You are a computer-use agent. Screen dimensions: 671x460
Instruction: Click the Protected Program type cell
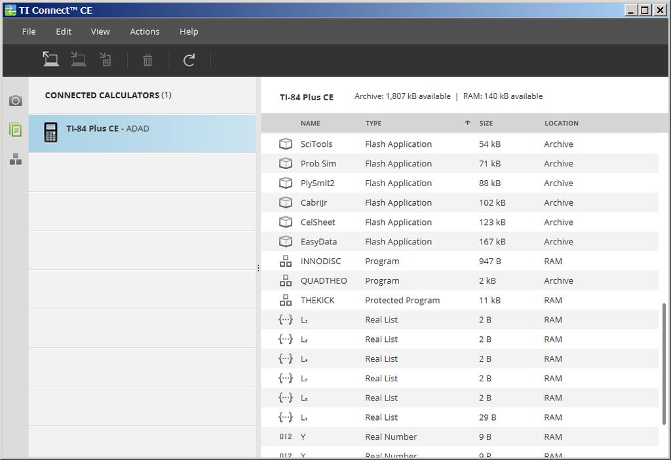[402, 300]
